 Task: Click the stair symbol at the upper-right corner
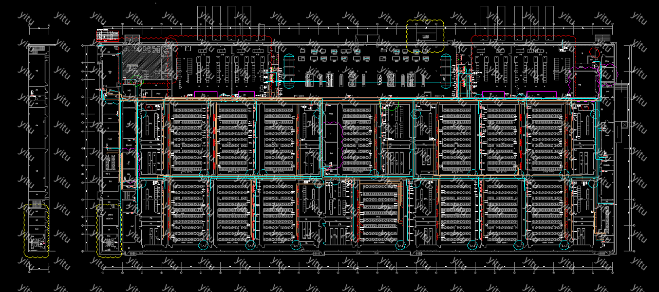tap(602, 38)
